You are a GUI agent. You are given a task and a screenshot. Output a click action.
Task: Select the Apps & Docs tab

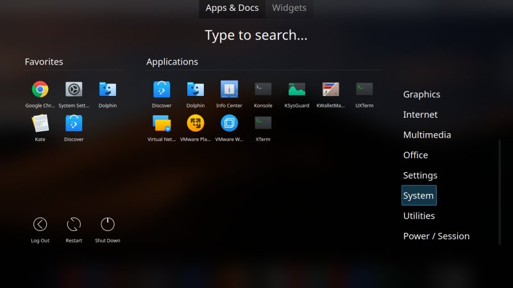coord(232,8)
